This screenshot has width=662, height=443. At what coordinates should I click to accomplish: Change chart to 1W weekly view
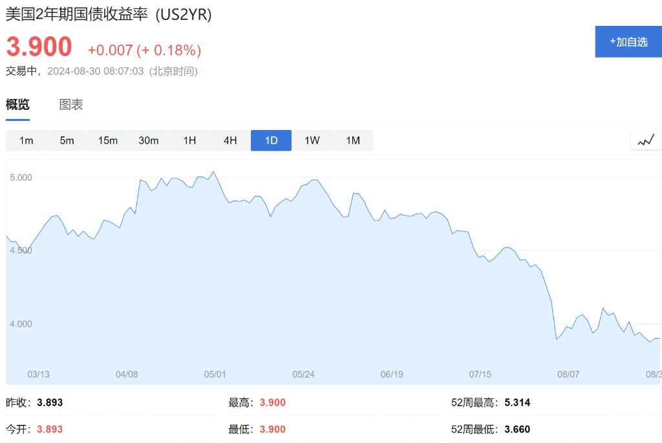pyautogui.click(x=312, y=140)
